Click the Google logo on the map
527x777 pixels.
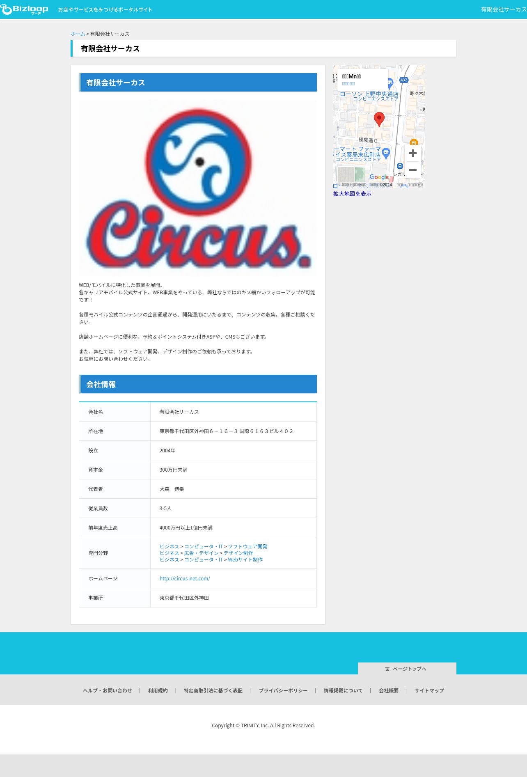pyautogui.click(x=379, y=177)
